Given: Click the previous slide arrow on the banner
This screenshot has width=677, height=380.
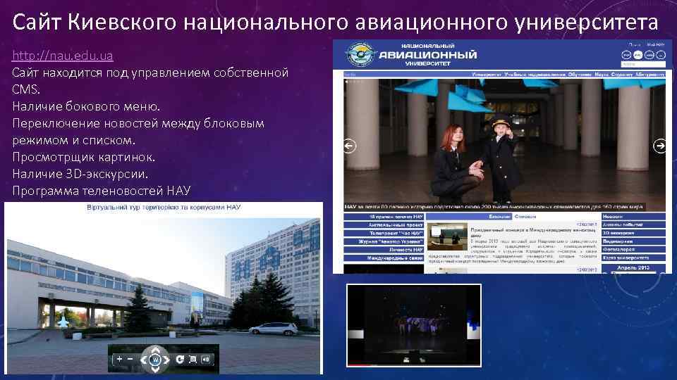Looking at the screenshot, I should tap(349, 146).
